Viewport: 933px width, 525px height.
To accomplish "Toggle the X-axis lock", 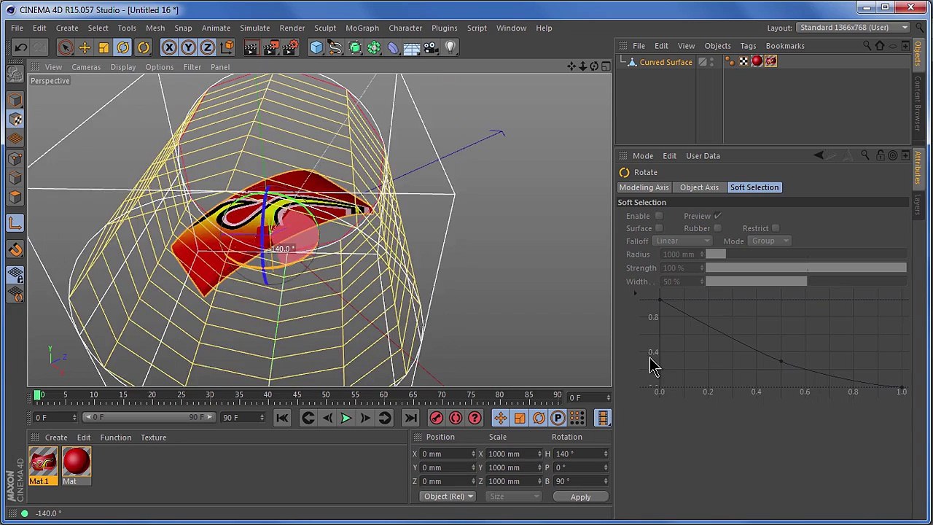I will coord(168,47).
